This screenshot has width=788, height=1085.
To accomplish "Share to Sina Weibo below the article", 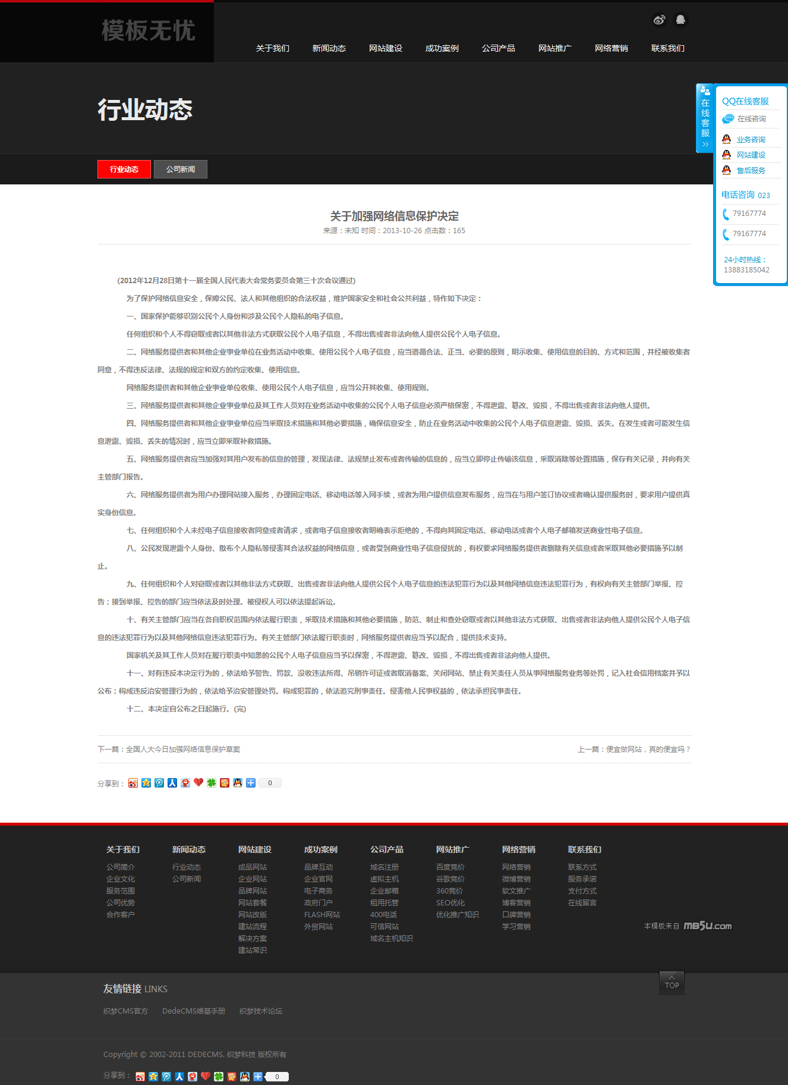I will [133, 783].
